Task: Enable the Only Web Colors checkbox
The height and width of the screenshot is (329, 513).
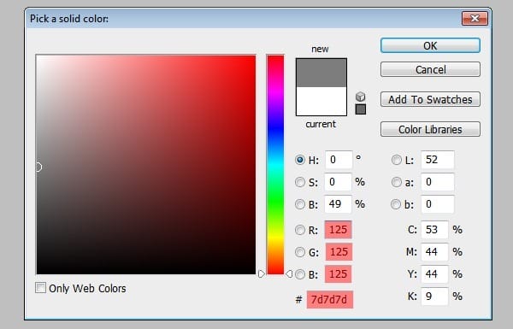Action: [x=40, y=288]
